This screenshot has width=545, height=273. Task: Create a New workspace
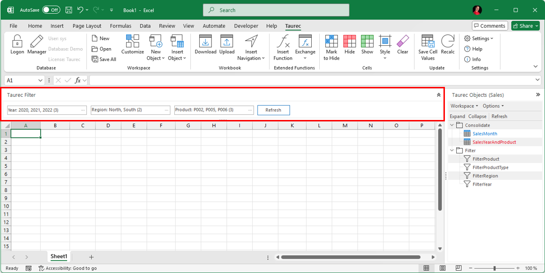point(101,38)
